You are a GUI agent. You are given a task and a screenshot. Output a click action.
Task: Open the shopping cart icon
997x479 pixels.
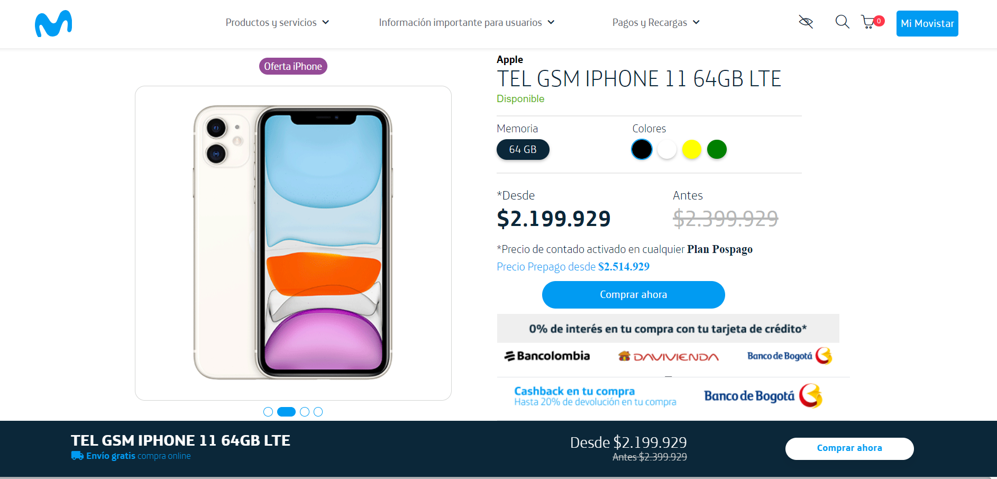868,22
